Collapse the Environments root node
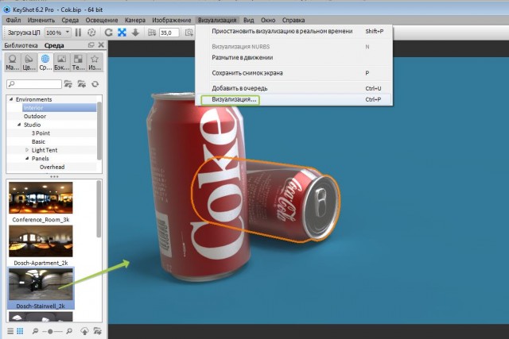 (10, 99)
